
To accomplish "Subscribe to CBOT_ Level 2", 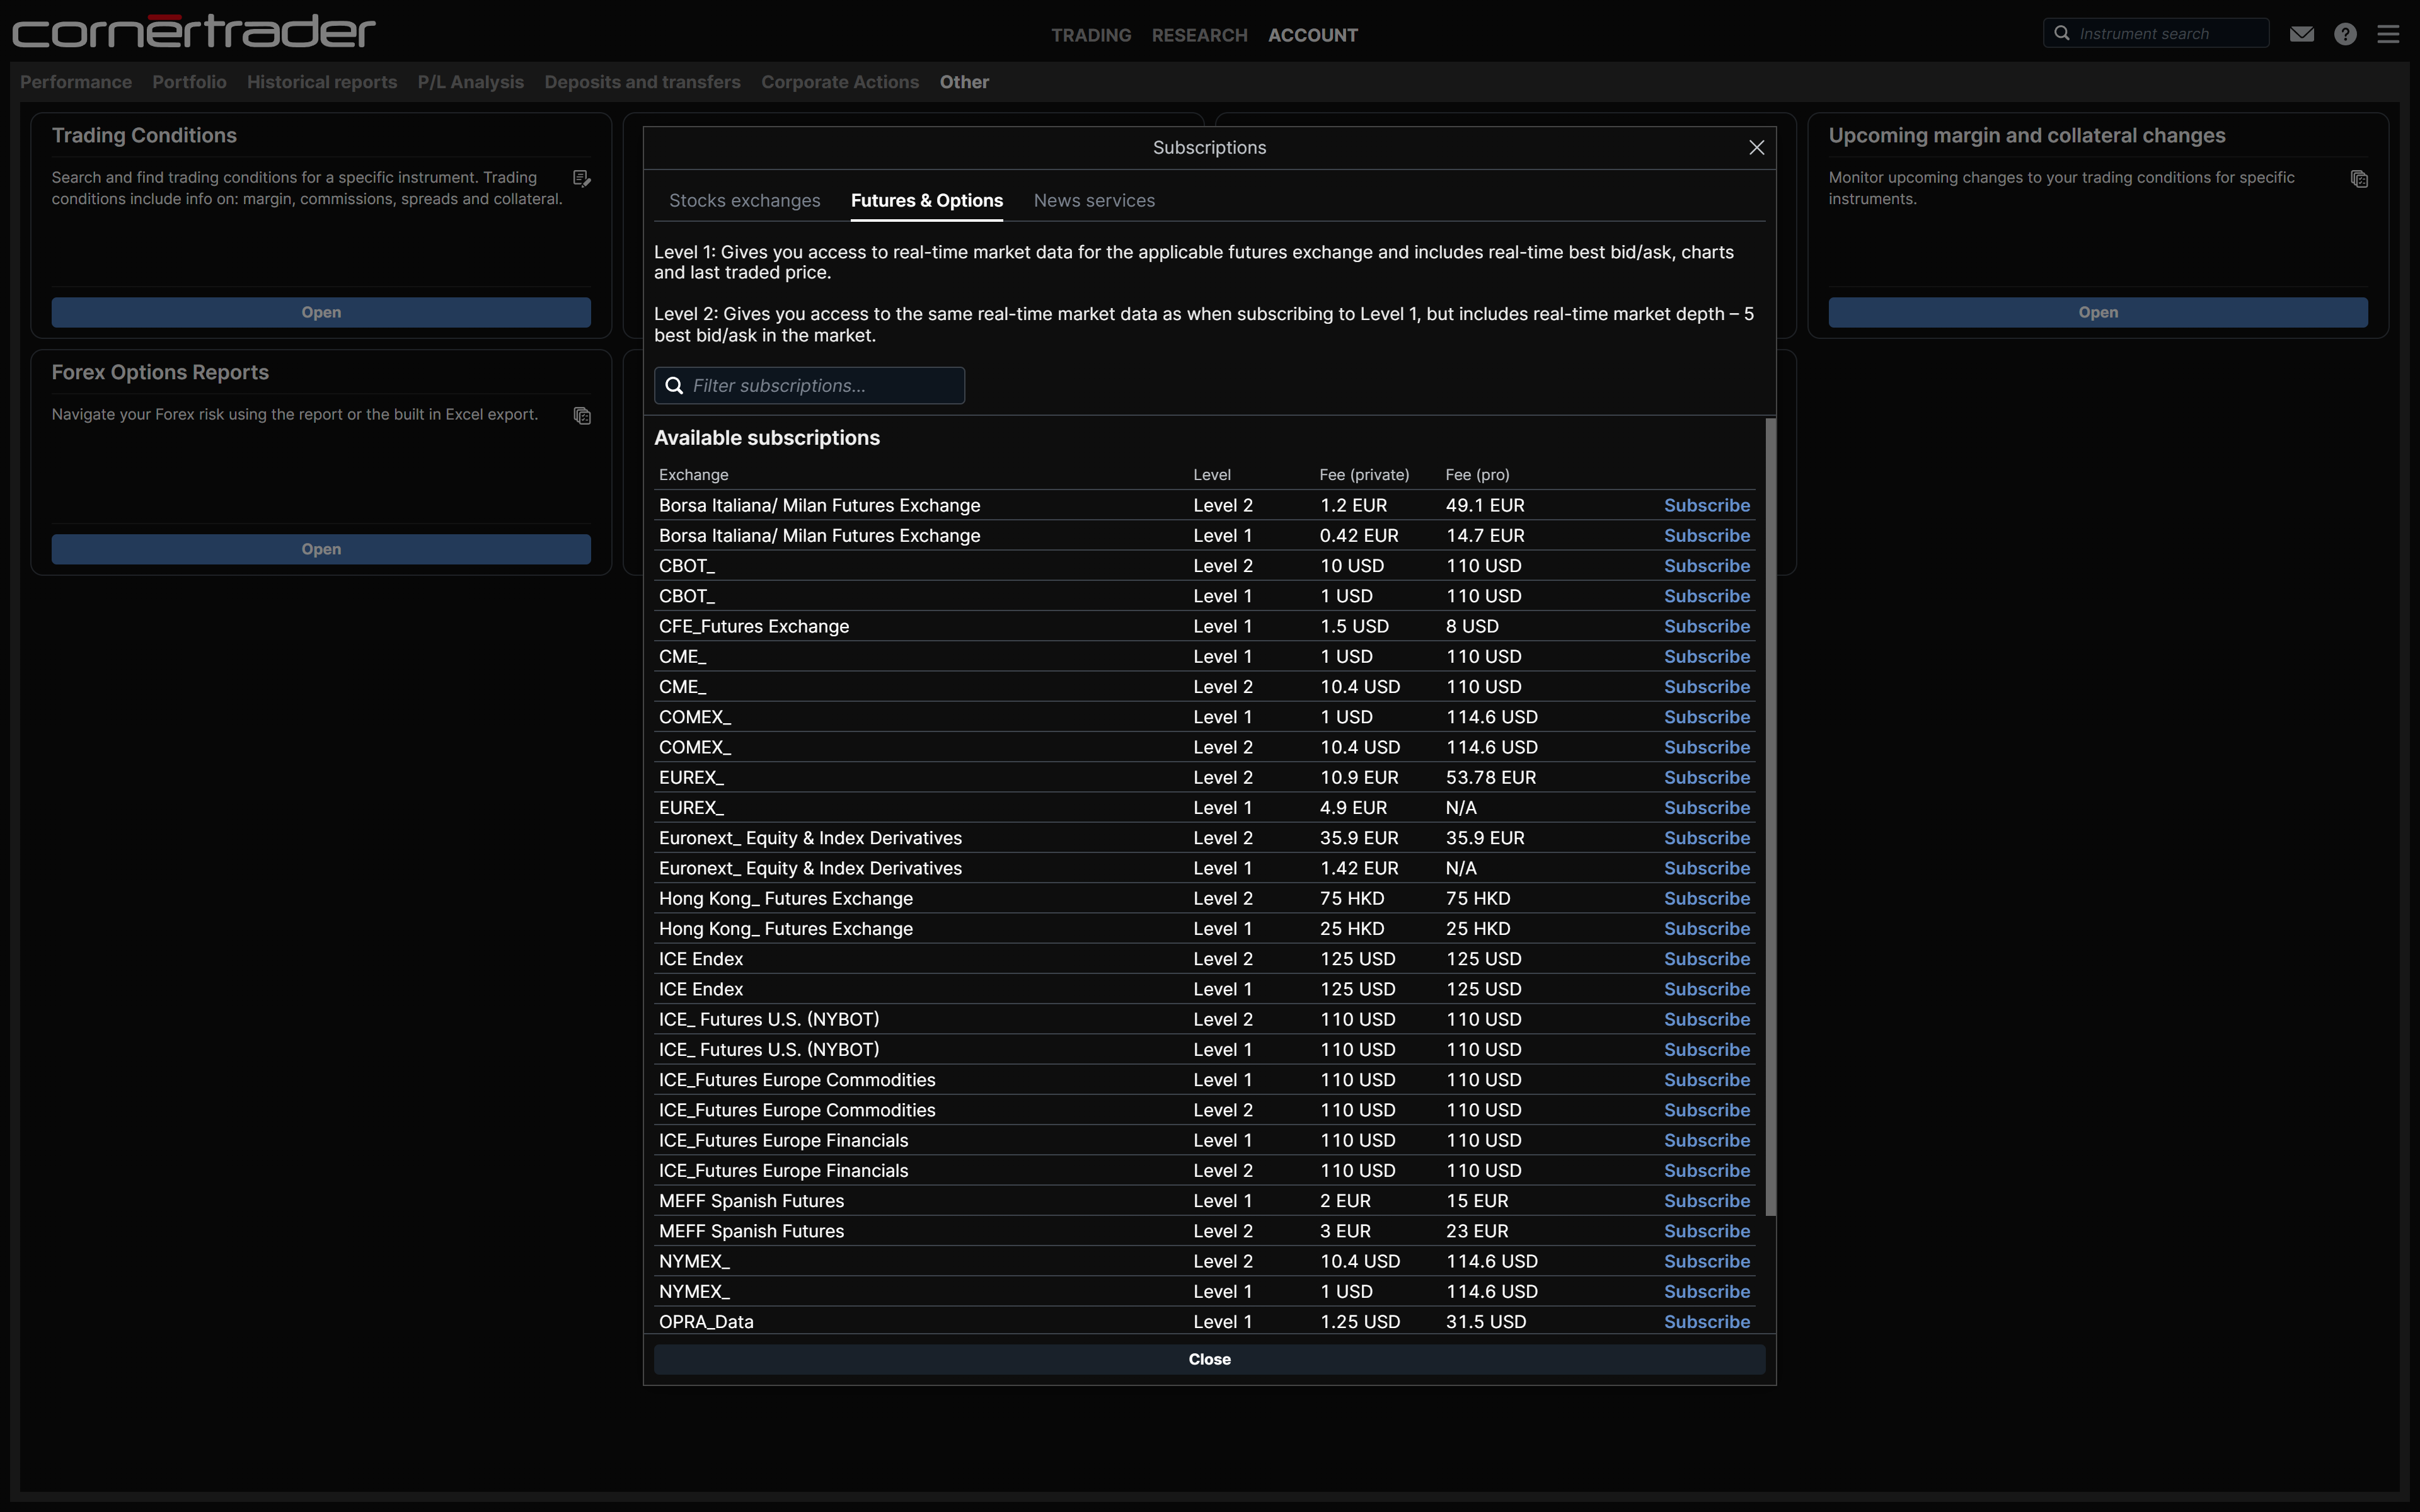I will (1706, 566).
